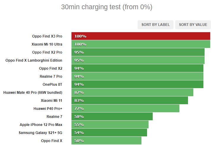Select the Samsung Galaxy S21+ 5G bar
212x145 pixels.
click(109, 132)
